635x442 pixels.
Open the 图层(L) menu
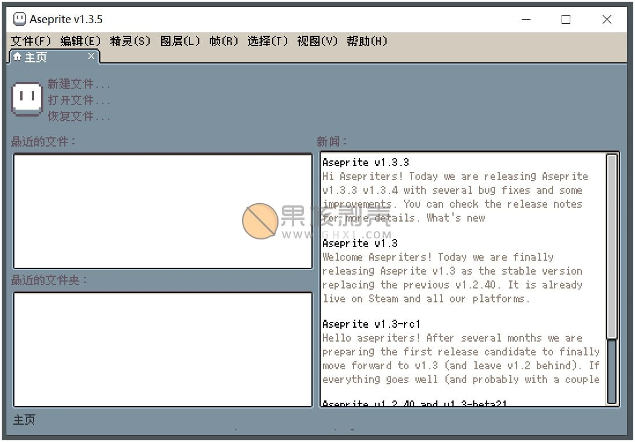(180, 41)
